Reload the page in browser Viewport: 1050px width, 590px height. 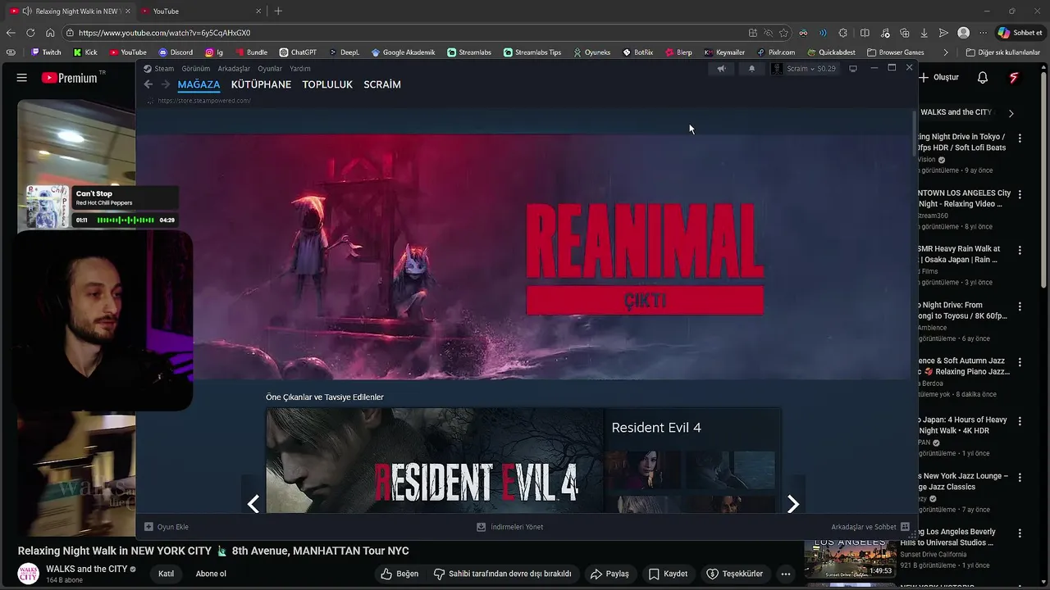click(x=30, y=33)
